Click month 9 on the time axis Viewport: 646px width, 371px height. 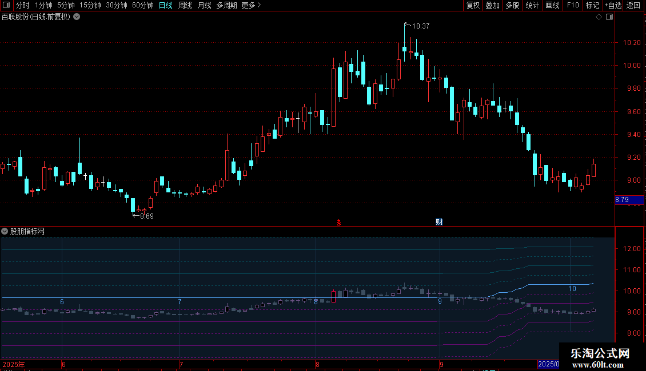click(441, 364)
